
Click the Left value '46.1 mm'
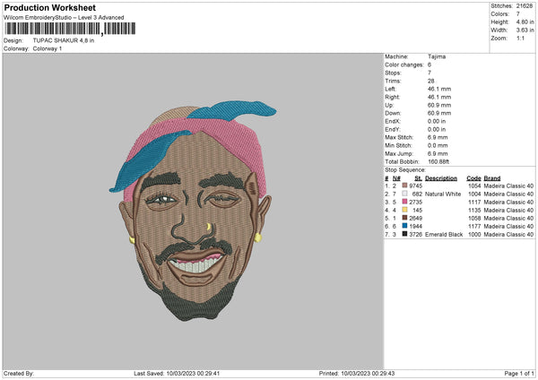439,89
